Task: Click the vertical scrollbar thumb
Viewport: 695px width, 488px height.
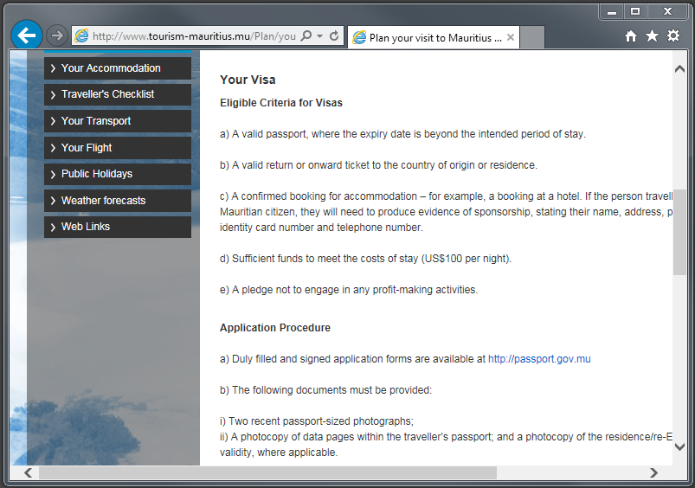Action: [x=679, y=232]
